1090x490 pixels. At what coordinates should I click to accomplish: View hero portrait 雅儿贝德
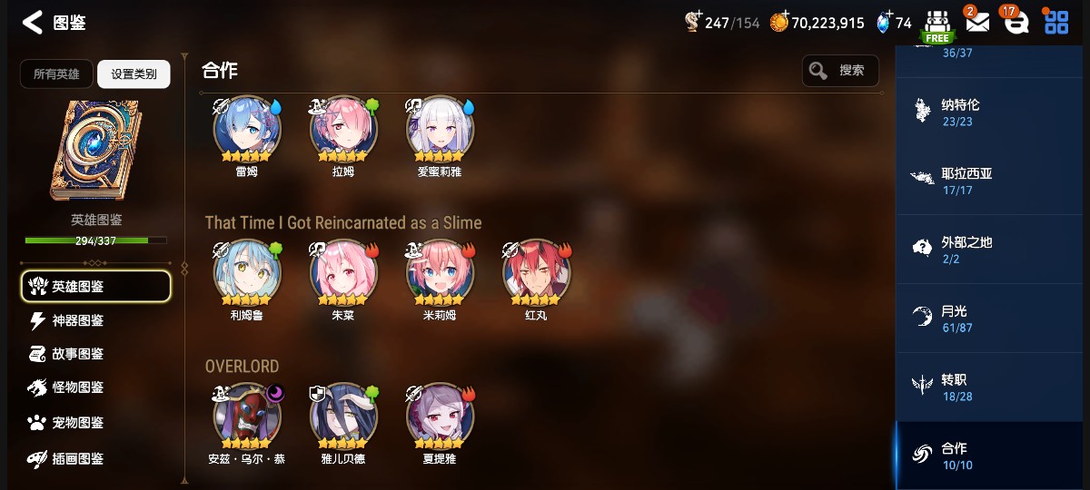pos(343,417)
